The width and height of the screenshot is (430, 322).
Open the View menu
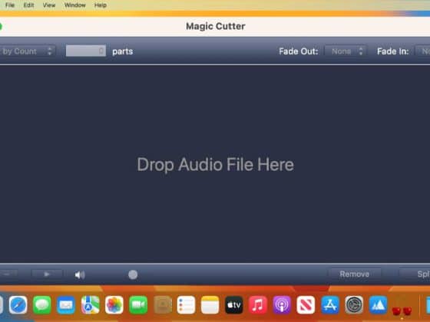coord(49,5)
